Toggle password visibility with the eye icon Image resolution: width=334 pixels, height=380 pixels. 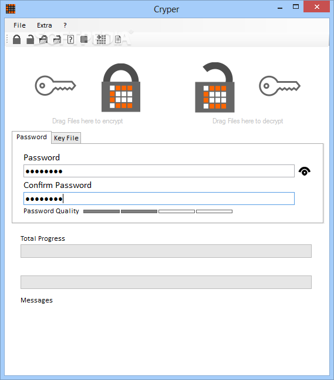pyautogui.click(x=305, y=171)
